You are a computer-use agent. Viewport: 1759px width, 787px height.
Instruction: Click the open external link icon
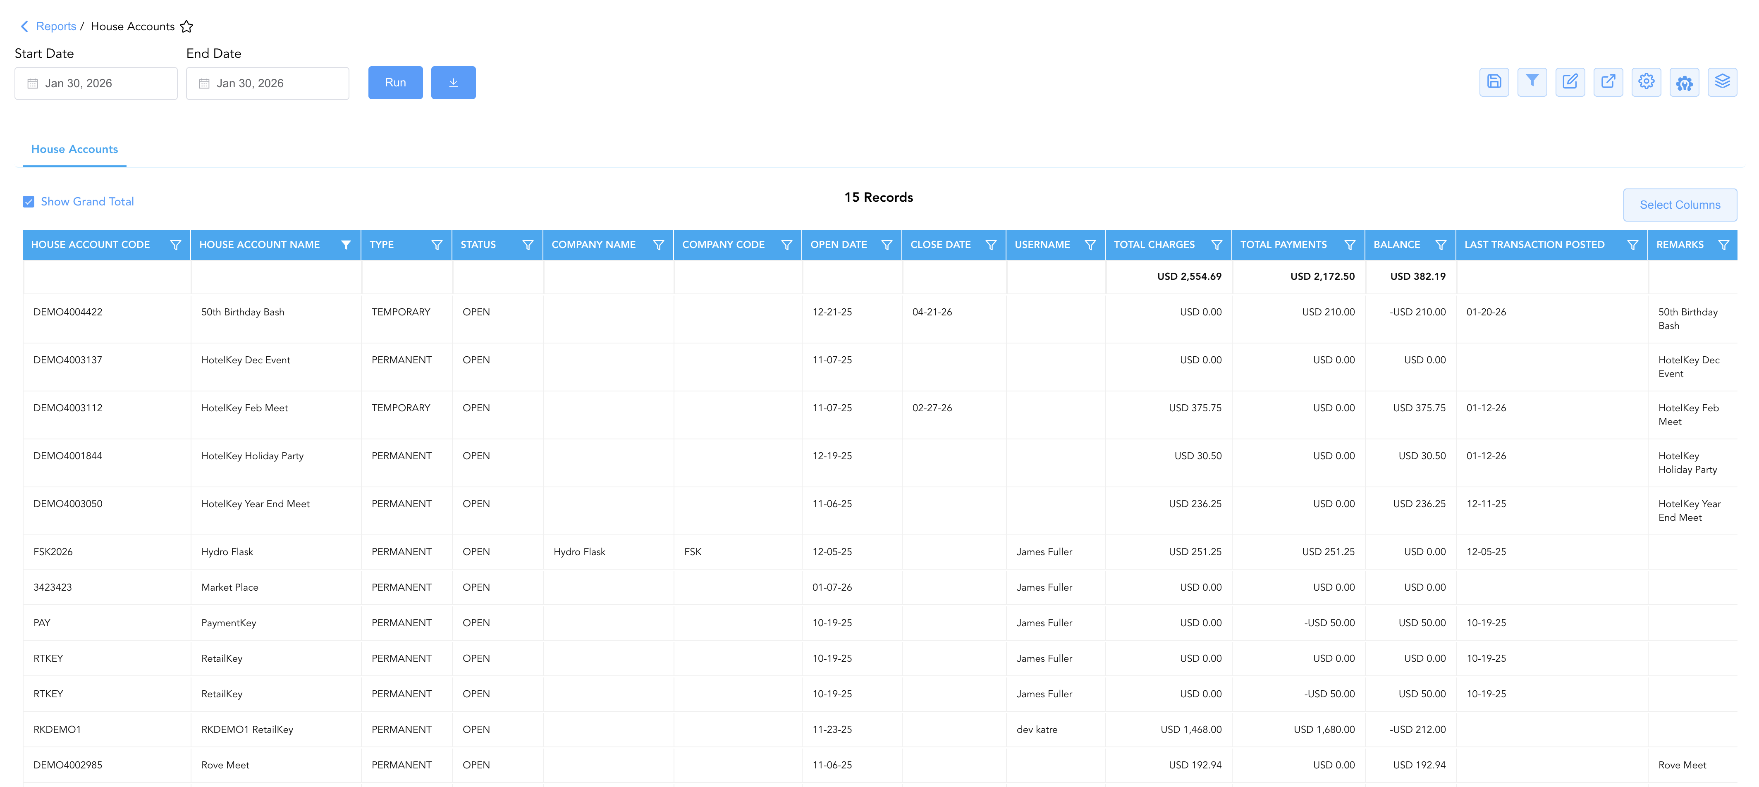click(x=1608, y=82)
